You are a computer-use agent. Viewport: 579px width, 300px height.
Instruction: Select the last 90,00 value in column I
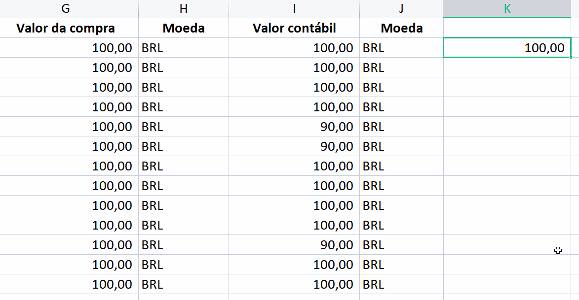tap(294, 245)
